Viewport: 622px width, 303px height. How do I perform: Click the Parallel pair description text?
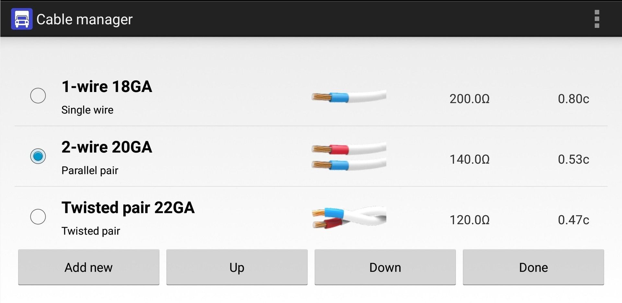click(90, 170)
